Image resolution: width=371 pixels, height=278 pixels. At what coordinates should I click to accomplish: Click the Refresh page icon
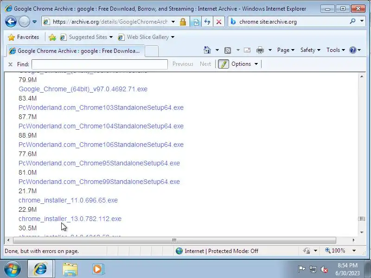[207, 22]
